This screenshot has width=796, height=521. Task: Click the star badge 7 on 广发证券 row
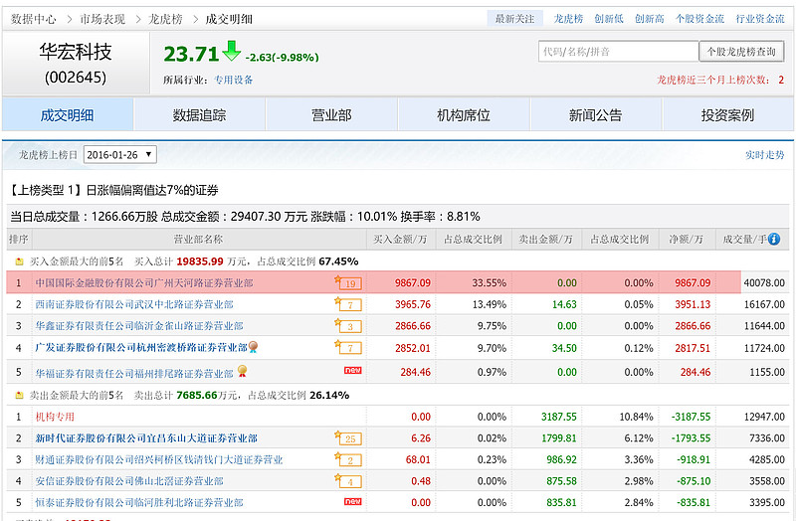tap(348, 347)
